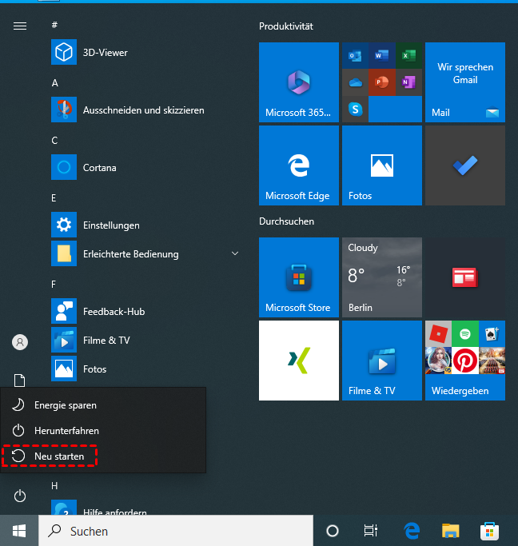
Task: Click the Windows Start button
Action: tap(19, 531)
